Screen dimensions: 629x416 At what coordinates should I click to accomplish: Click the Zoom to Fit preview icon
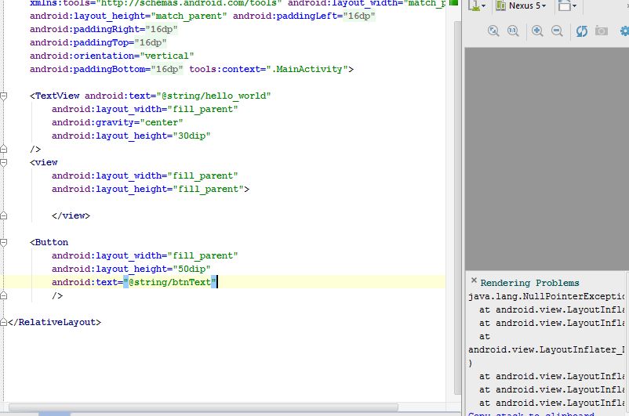click(x=493, y=31)
